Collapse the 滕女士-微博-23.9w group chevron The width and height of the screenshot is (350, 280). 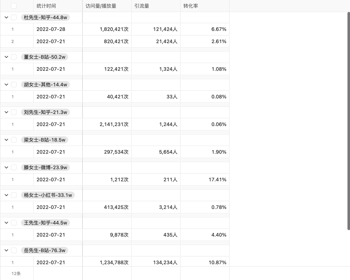6,167
